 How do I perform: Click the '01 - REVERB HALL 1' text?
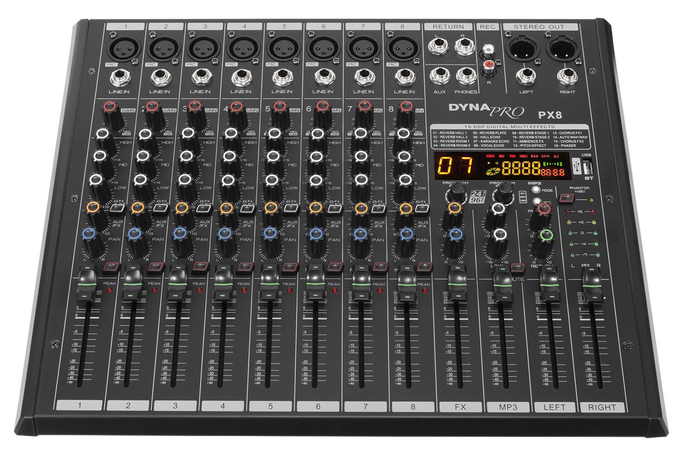(450, 133)
